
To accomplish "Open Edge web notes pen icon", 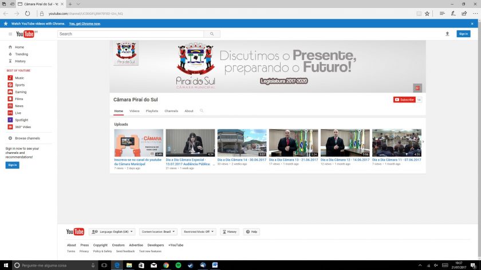I will click(x=453, y=14).
